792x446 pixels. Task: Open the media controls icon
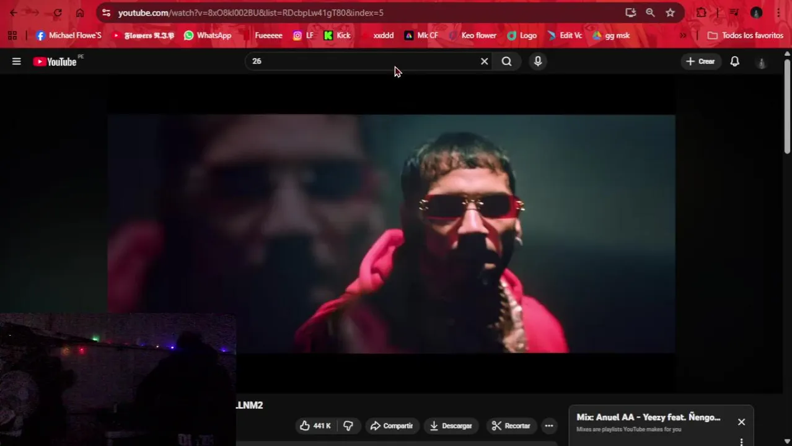[734, 12]
